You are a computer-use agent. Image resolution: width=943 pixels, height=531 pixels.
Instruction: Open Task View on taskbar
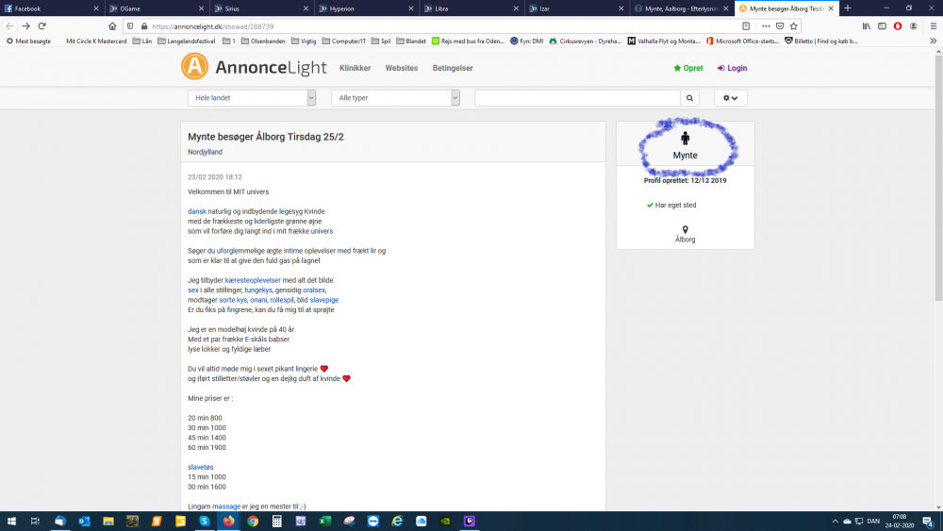[36, 522]
